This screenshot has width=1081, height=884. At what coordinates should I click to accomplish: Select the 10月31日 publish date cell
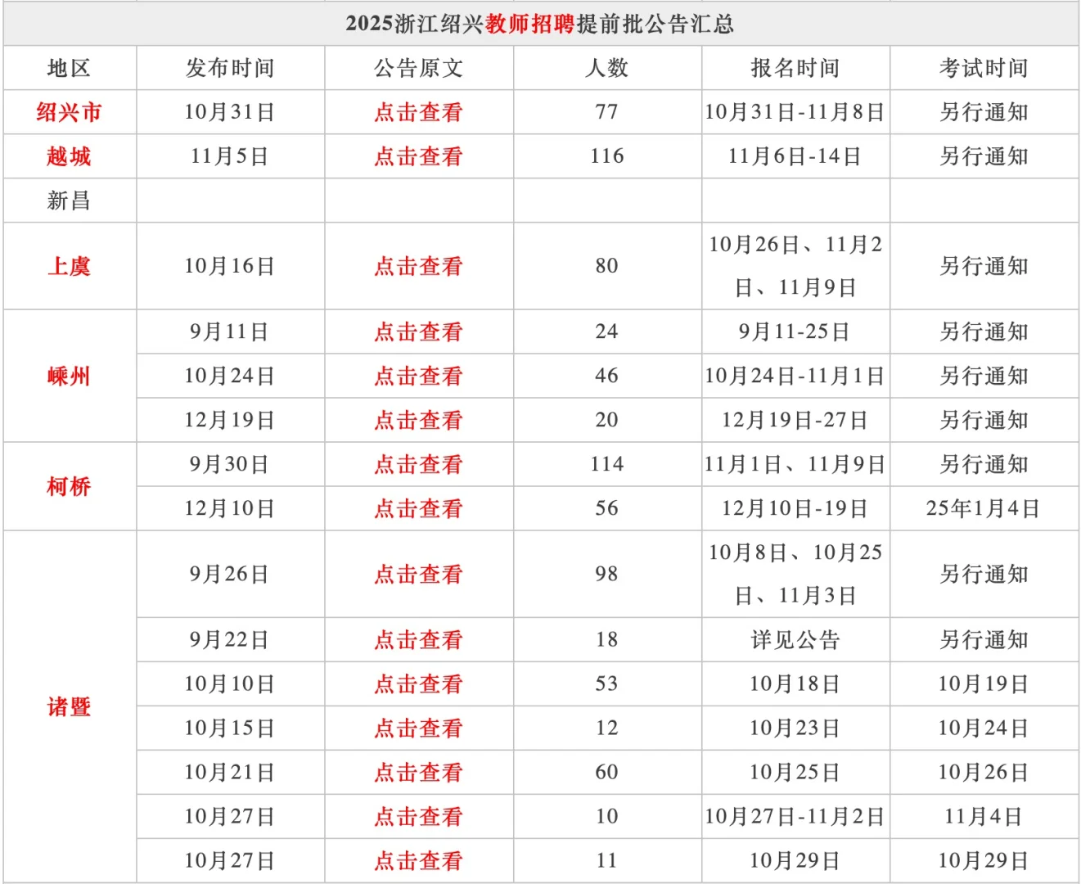230,112
